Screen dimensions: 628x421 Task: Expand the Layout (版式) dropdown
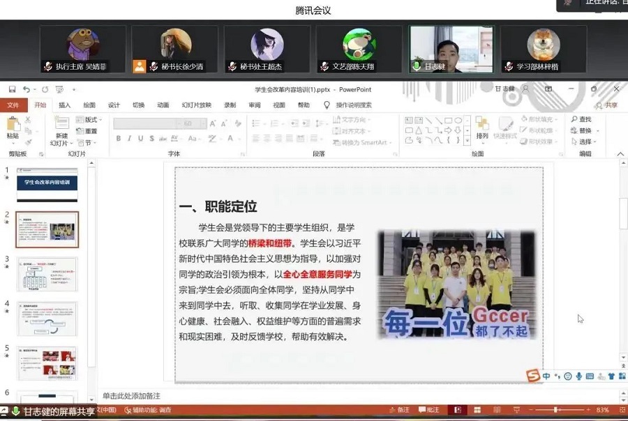point(91,120)
